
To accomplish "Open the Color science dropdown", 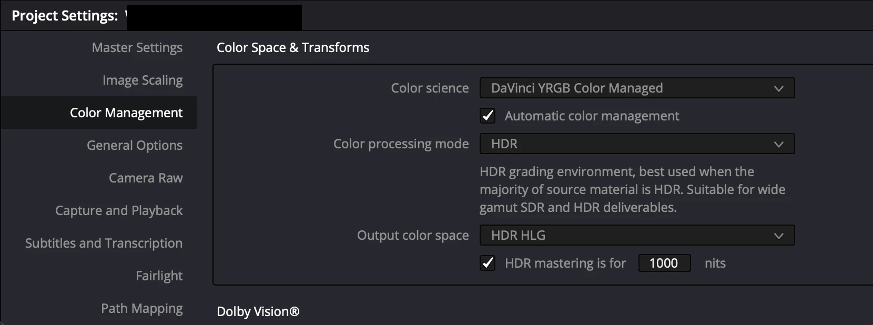I will [637, 88].
